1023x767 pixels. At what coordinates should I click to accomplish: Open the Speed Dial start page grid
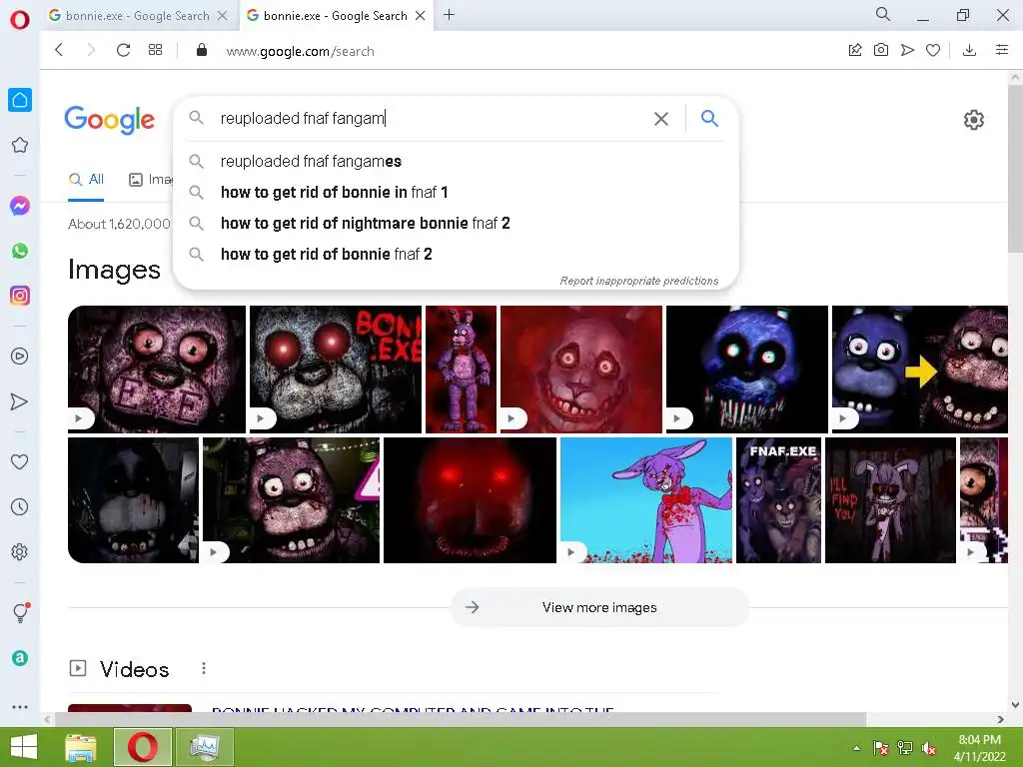coord(155,50)
